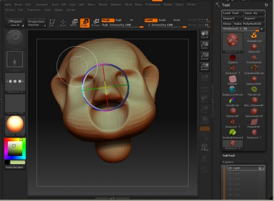The width and height of the screenshot is (274, 201).
Task: Click the Zoom canvas icon
Action: click(x=205, y=46)
